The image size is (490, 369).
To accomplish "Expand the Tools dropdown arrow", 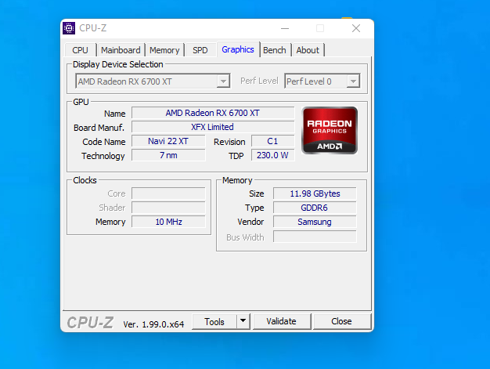I will click(x=243, y=321).
